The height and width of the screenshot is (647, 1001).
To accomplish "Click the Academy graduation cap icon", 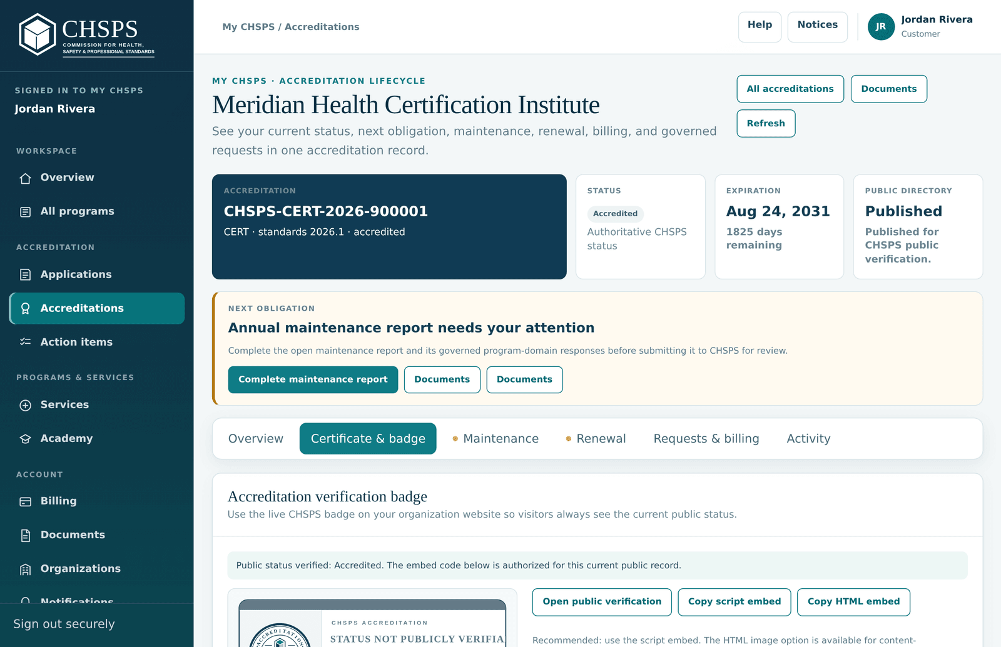I will (26, 439).
